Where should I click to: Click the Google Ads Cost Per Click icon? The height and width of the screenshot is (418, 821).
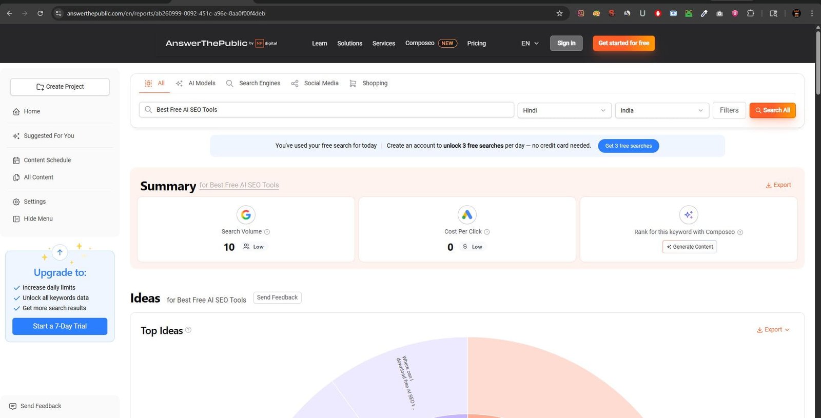(467, 214)
